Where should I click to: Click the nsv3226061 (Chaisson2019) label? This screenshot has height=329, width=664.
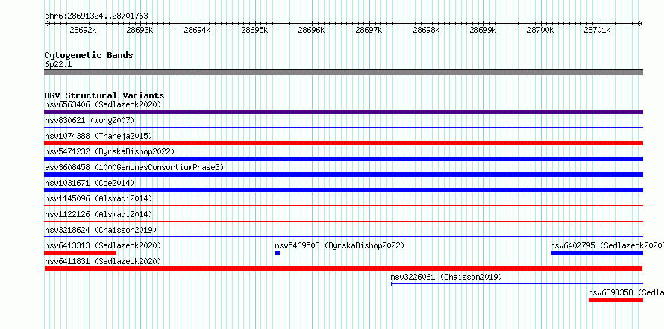[x=446, y=277]
